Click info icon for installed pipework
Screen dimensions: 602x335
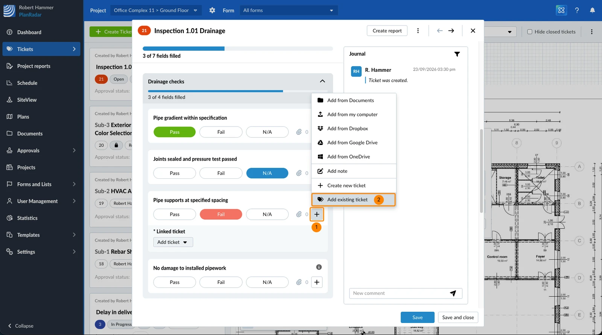(319, 267)
